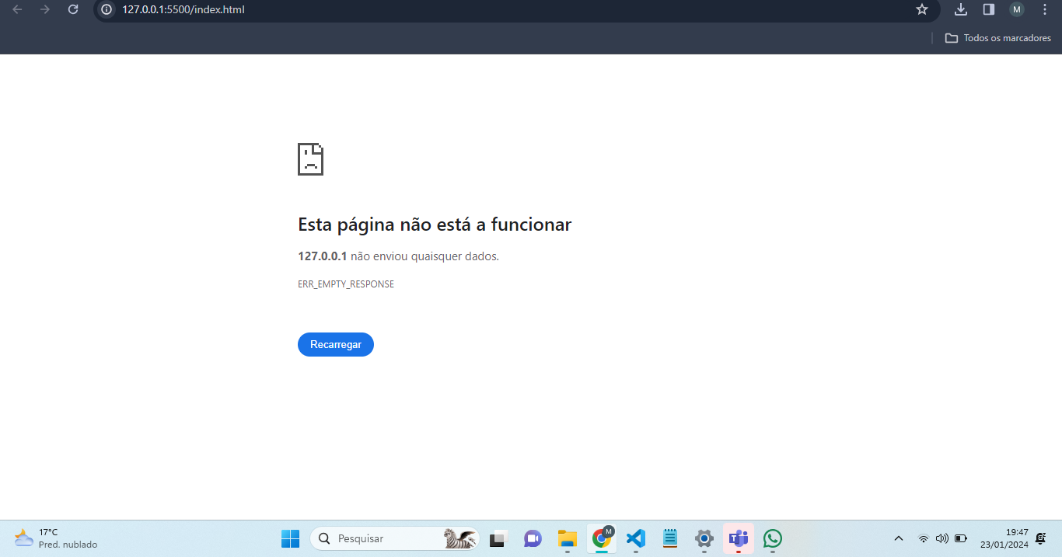Viewport: 1062px width, 557px height.
Task: Open Chrome three-dot menu
Action: tap(1045, 9)
